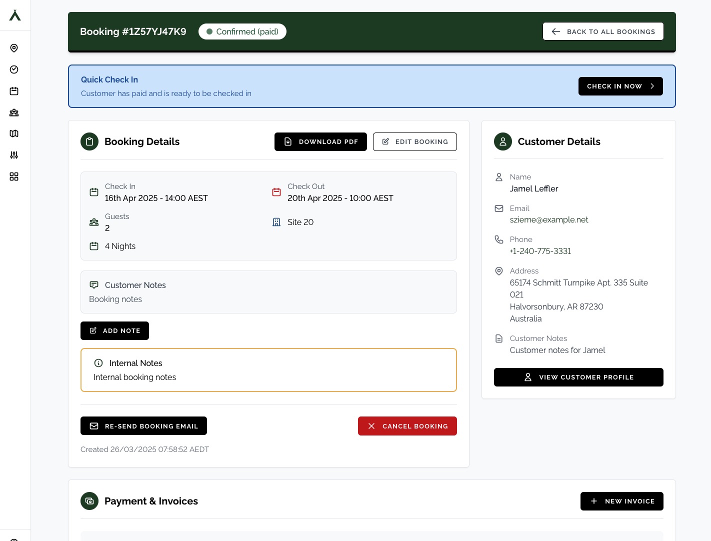Click the Confirmed (paid) status badge

pos(242,31)
